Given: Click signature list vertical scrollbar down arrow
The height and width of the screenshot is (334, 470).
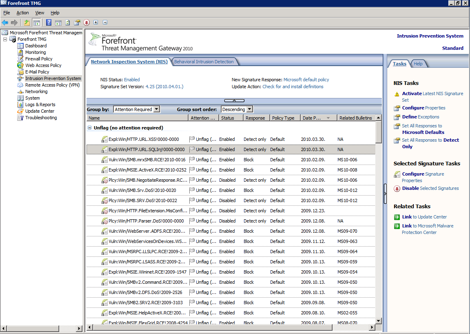Looking at the screenshot, I should pos(378,321).
